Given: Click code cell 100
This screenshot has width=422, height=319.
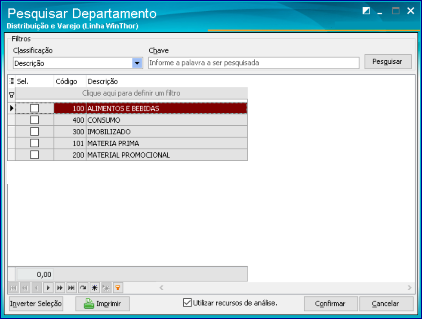Looking at the screenshot, I should pos(70,108).
